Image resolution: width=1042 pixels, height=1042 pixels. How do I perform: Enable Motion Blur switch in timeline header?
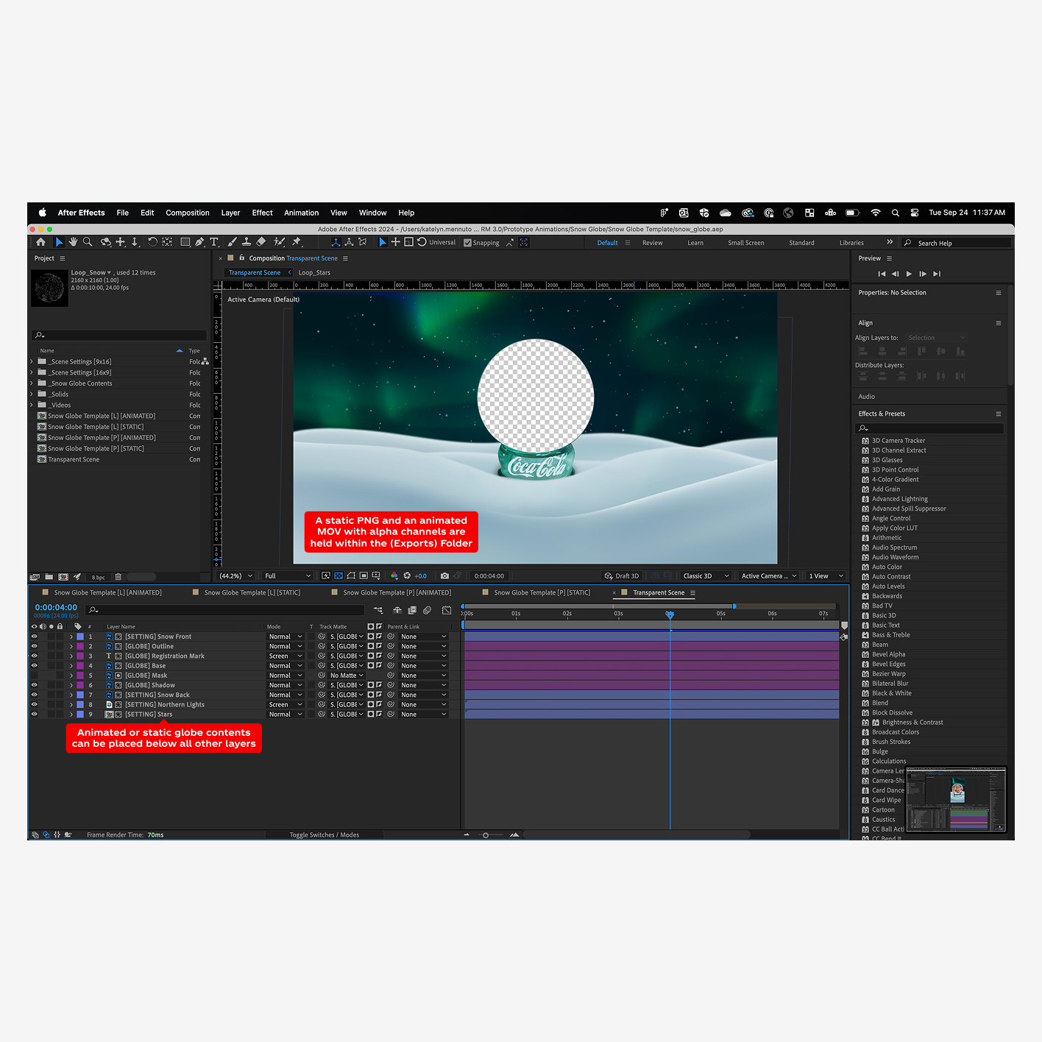tap(427, 610)
